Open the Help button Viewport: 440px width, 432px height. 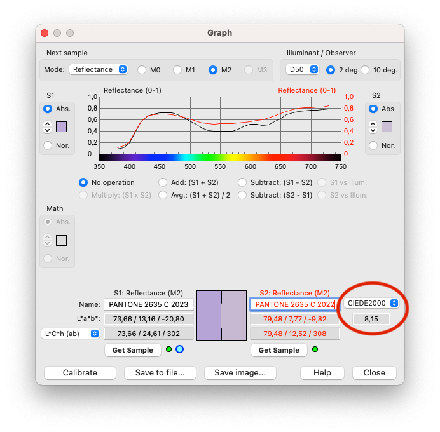tap(322, 372)
